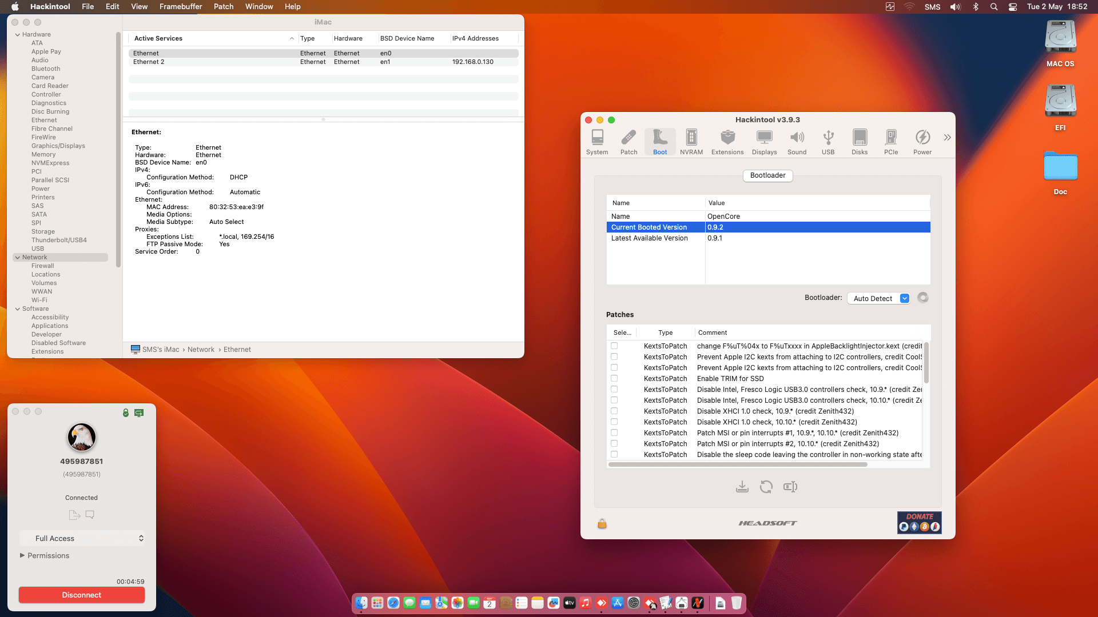Check Patch MSI or pin interrupts #1 box

click(x=614, y=432)
